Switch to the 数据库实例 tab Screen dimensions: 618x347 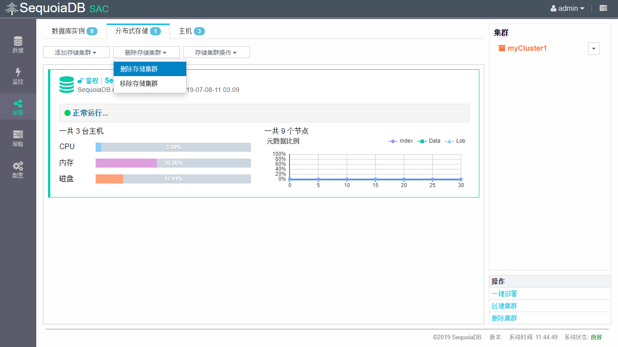(75, 31)
